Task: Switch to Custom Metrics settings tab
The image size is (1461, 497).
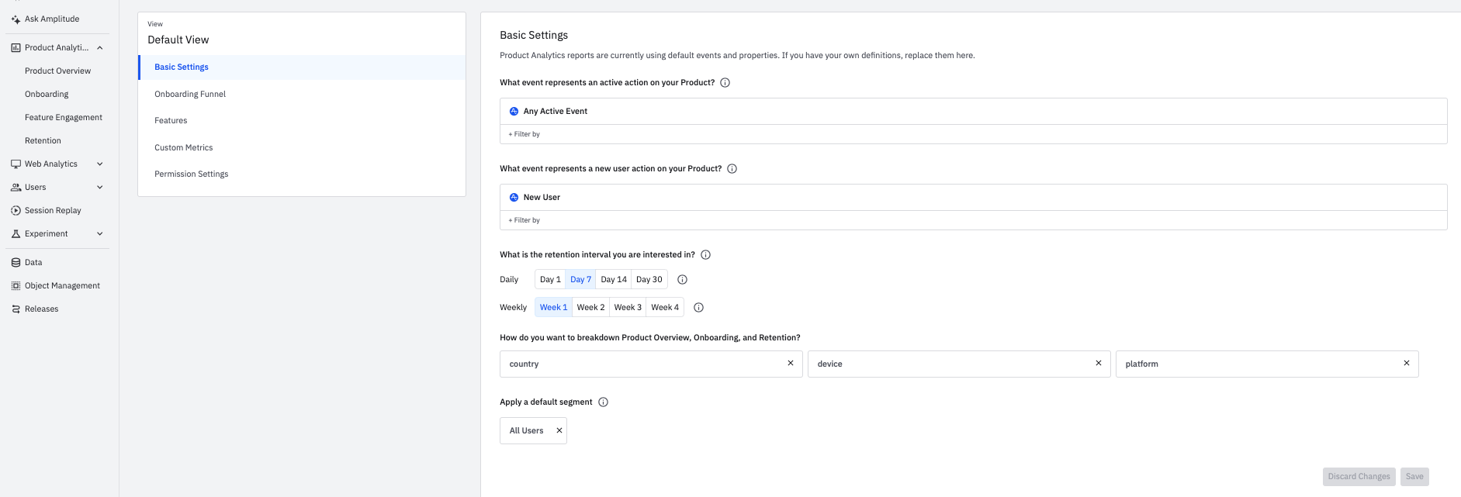Action: 184,147
